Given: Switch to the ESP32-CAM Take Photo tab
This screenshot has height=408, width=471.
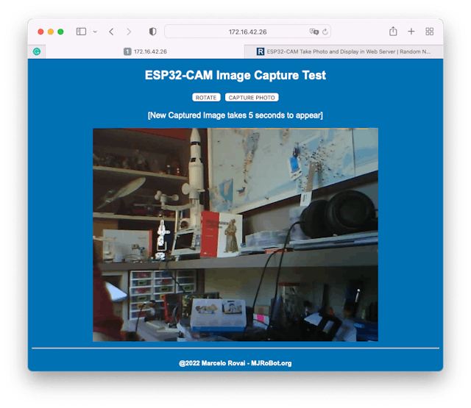Looking at the screenshot, I should [x=344, y=51].
